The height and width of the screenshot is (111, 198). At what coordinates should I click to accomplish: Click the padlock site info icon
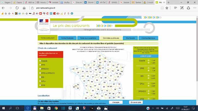32,8
